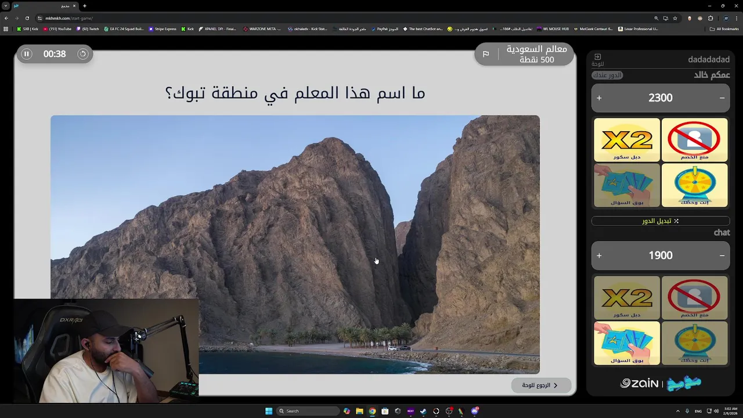The width and height of the screenshot is (743, 418).
Task: Open Steam from the taskbar
Action: [423, 411]
